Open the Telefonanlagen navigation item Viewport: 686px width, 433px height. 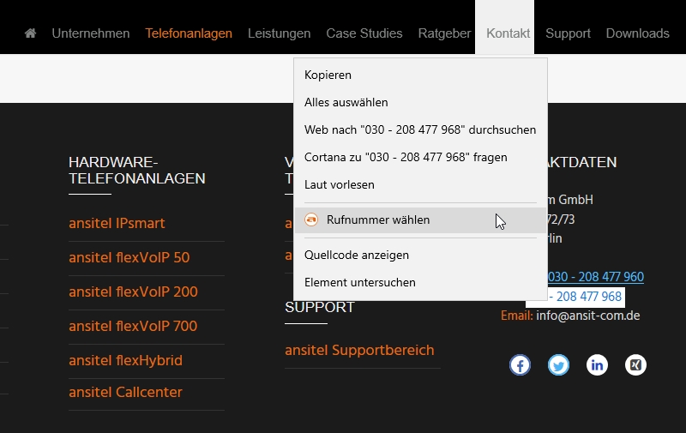[x=189, y=33]
